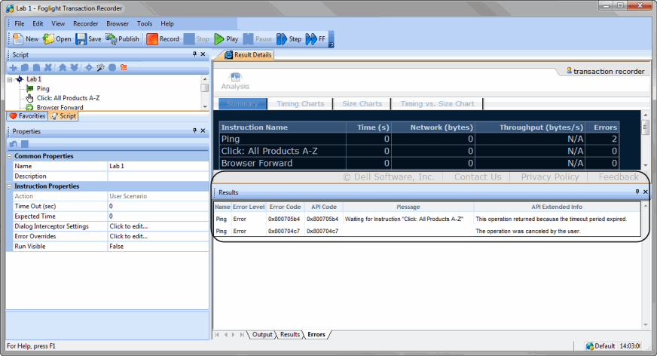Screen dimensions: 657x356
Task: Click the FF fast-forward button
Action: 315,39
